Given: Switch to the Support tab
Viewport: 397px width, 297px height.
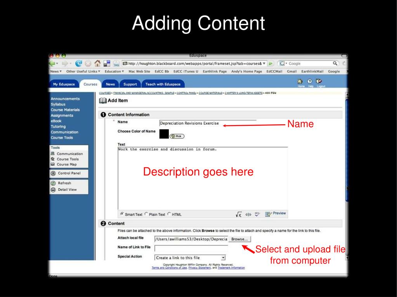Looking at the screenshot, I should click(130, 84).
